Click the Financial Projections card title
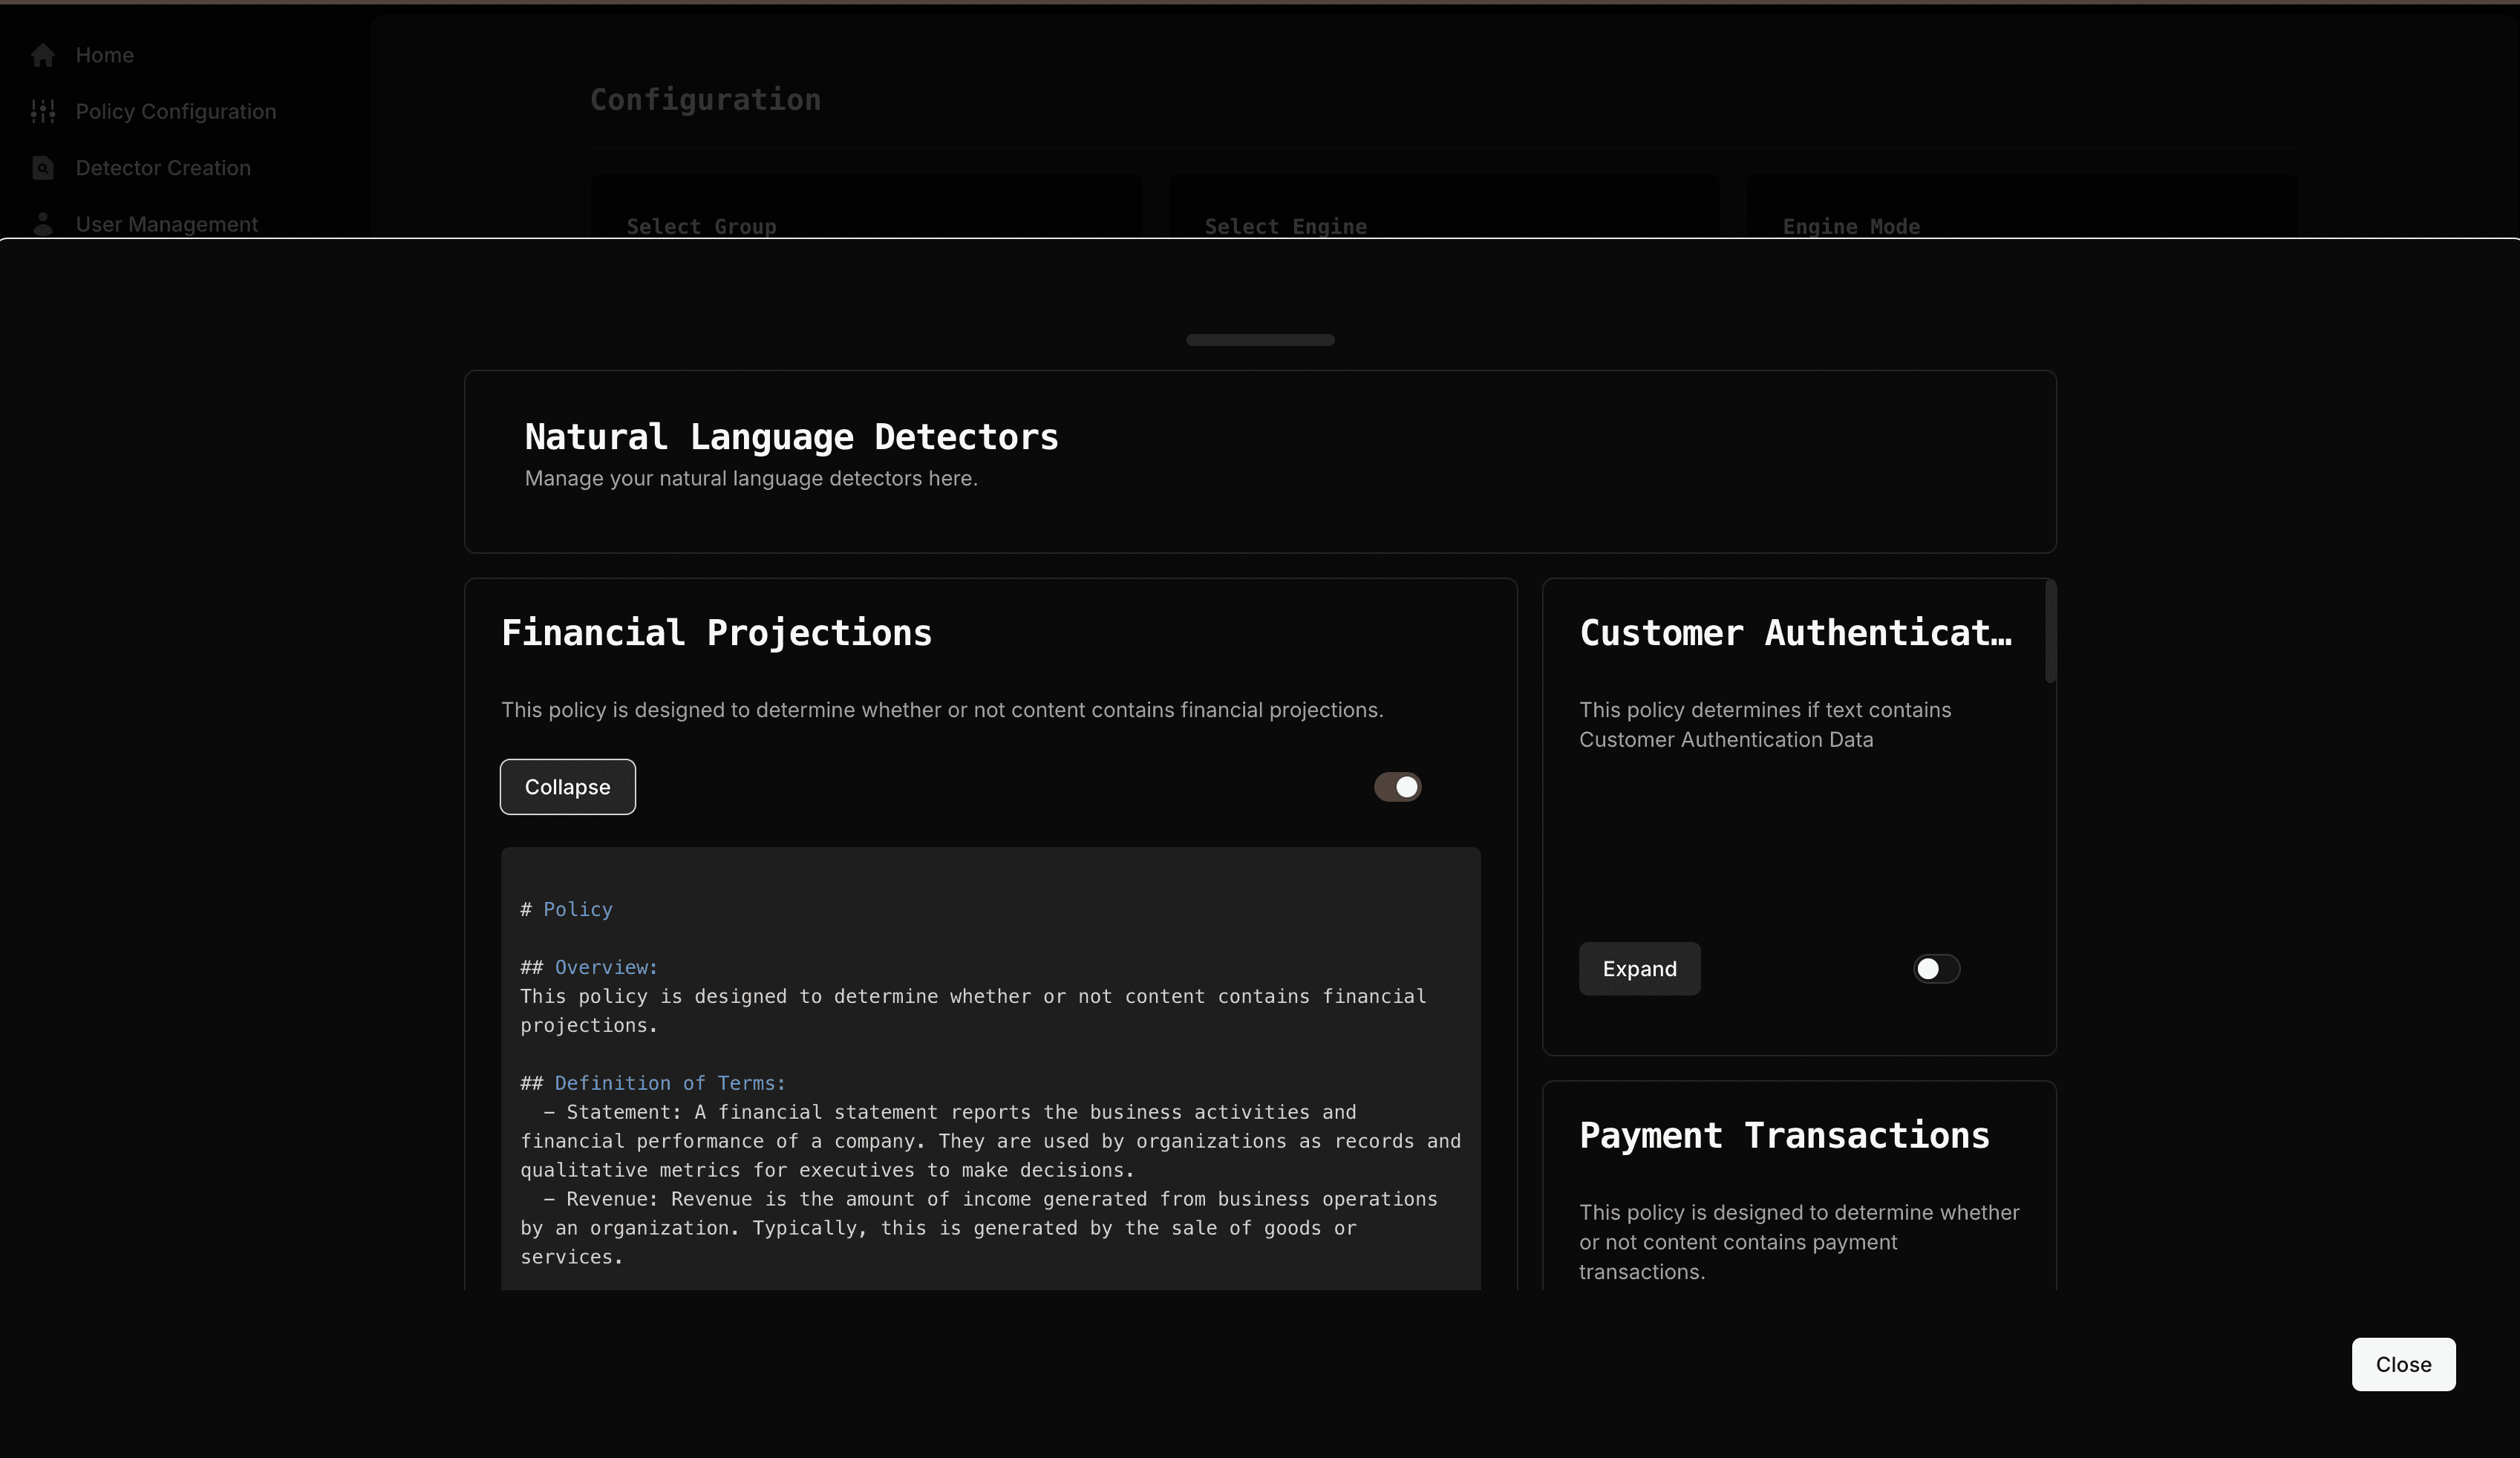The image size is (2520, 1458). (x=716, y=633)
